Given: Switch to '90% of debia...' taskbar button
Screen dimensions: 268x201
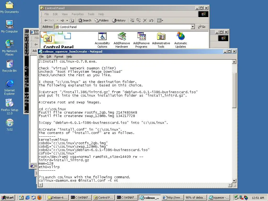Looking at the screenshot, I should 196,198.
